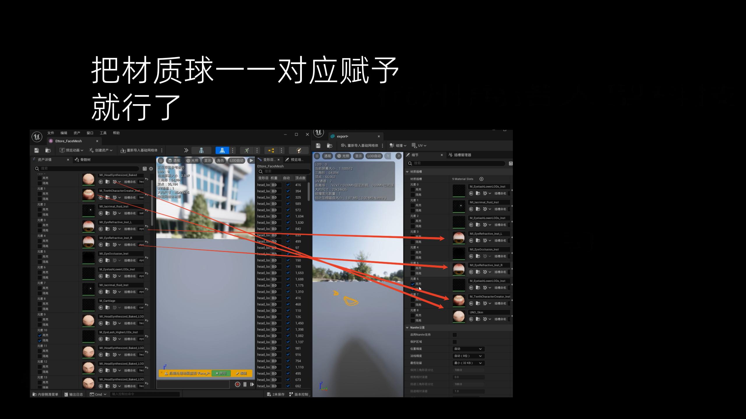This screenshot has height=419, width=746.
Task: Open the UV dropdown in export toolbar
Action: click(x=419, y=145)
